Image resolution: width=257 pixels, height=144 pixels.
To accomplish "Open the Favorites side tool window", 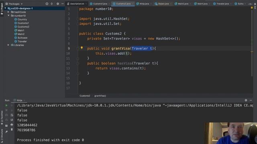I will tap(2, 118).
